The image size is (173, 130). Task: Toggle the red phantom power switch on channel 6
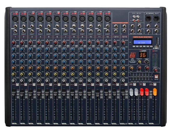pos(59,14)
